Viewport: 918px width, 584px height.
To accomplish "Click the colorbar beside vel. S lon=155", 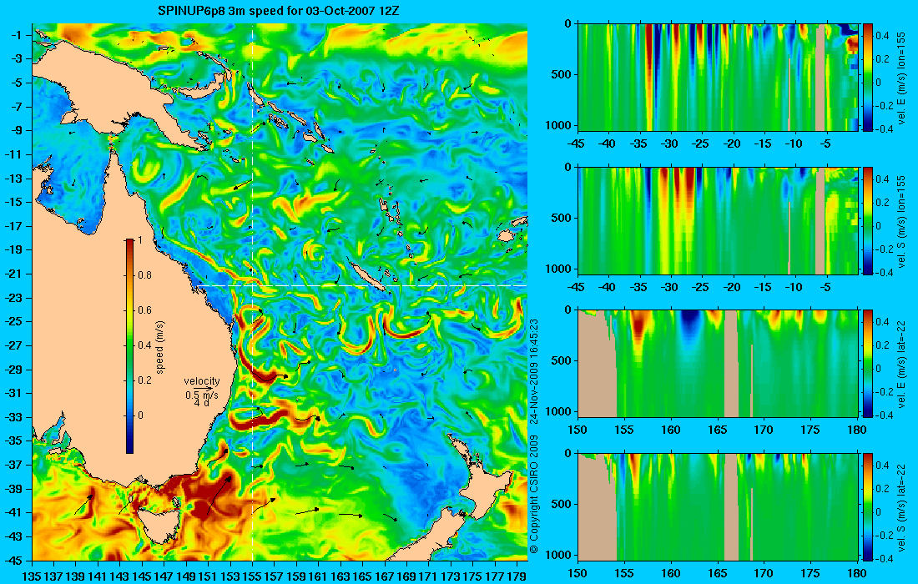I will pyautogui.click(x=867, y=220).
